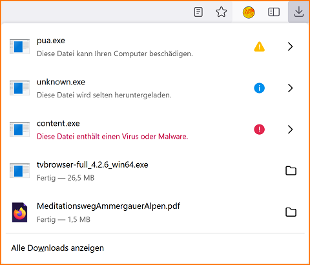Toggle the sidebar panel icon

pyautogui.click(x=274, y=12)
